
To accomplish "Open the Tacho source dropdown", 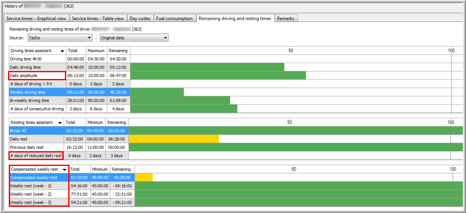I will click(60, 38).
